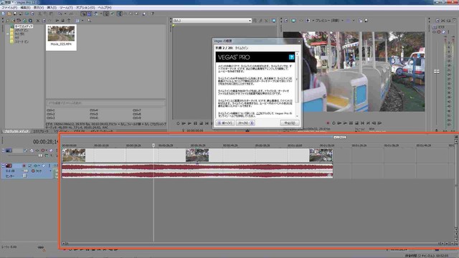Adjust the audio track volume slider
The height and width of the screenshot is (258, 459).
click(x=26, y=171)
